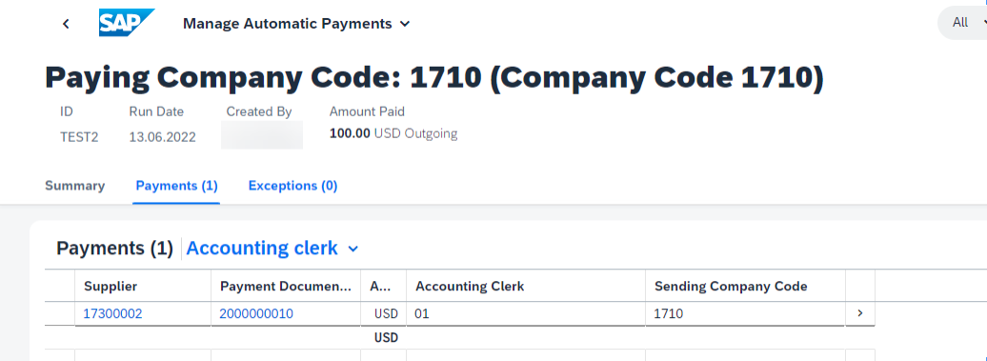Expand the Accounting clerk view dropdown
This screenshot has width=987, height=361.
click(x=272, y=249)
